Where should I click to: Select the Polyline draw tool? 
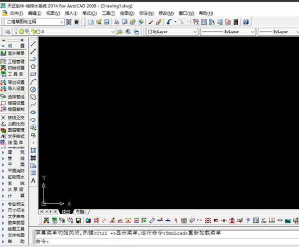33,59
